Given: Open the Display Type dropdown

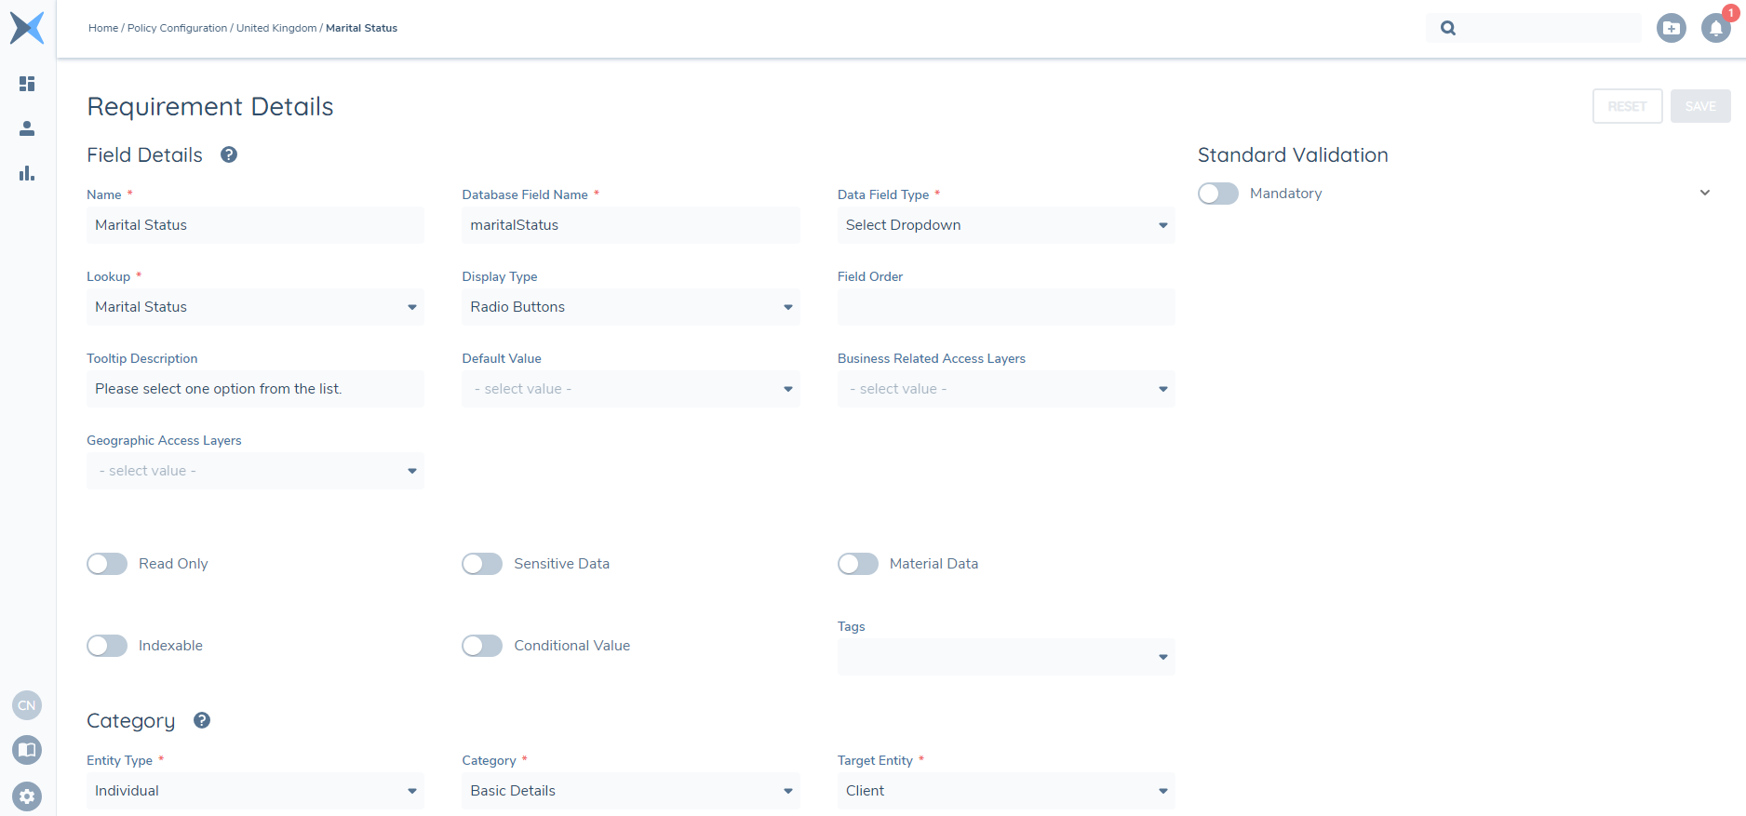Looking at the screenshot, I should 631,307.
